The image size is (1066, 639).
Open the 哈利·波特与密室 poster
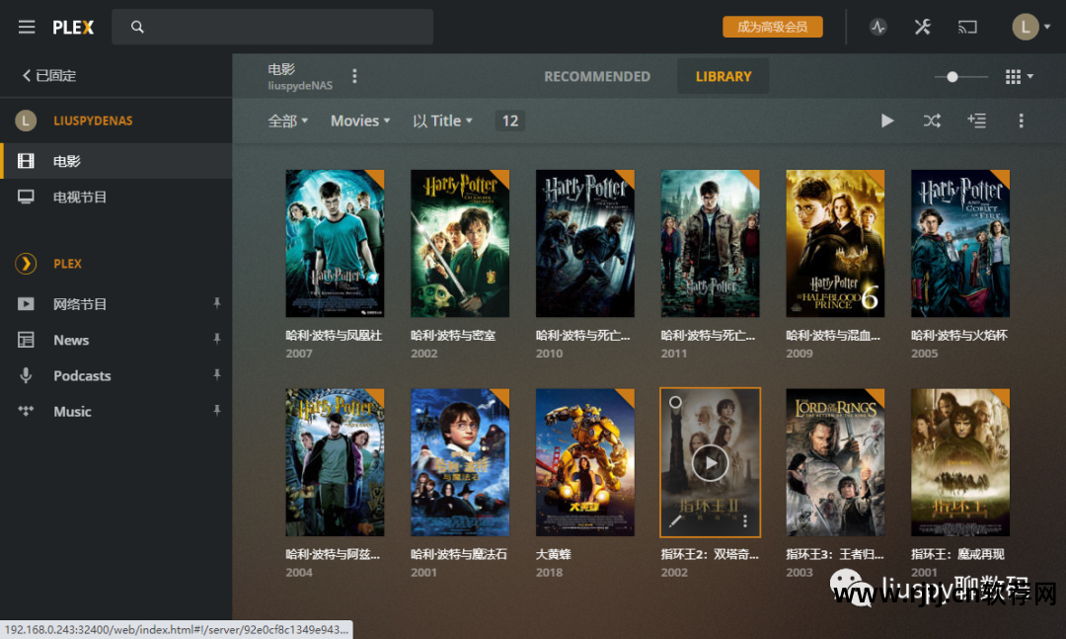(x=460, y=244)
